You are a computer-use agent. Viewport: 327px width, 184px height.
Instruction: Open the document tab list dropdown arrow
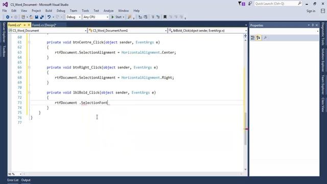click(246, 25)
